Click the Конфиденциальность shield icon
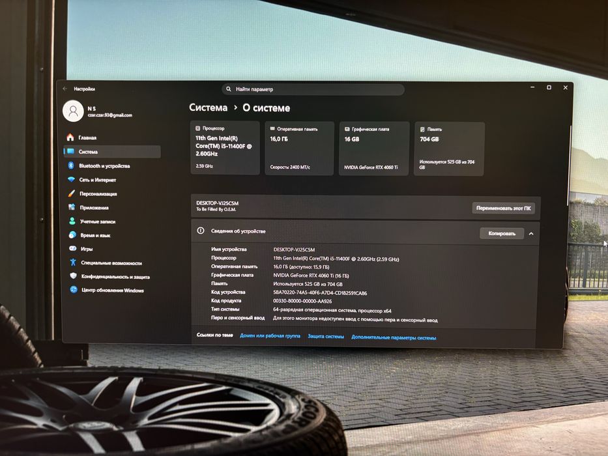608x456 pixels. (73, 276)
